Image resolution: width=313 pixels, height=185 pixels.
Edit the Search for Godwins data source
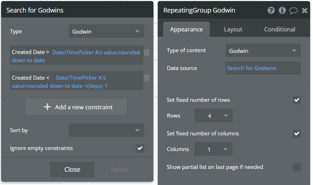point(263,68)
